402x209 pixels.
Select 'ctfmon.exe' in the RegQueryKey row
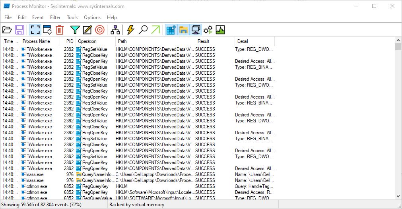click(x=37, y=186)
